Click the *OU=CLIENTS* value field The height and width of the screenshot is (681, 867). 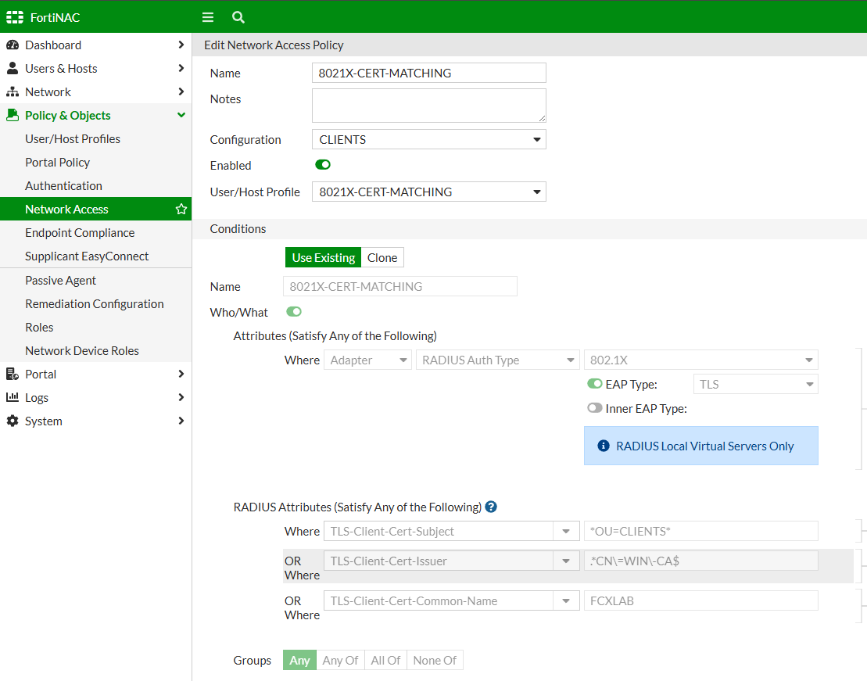701,531
